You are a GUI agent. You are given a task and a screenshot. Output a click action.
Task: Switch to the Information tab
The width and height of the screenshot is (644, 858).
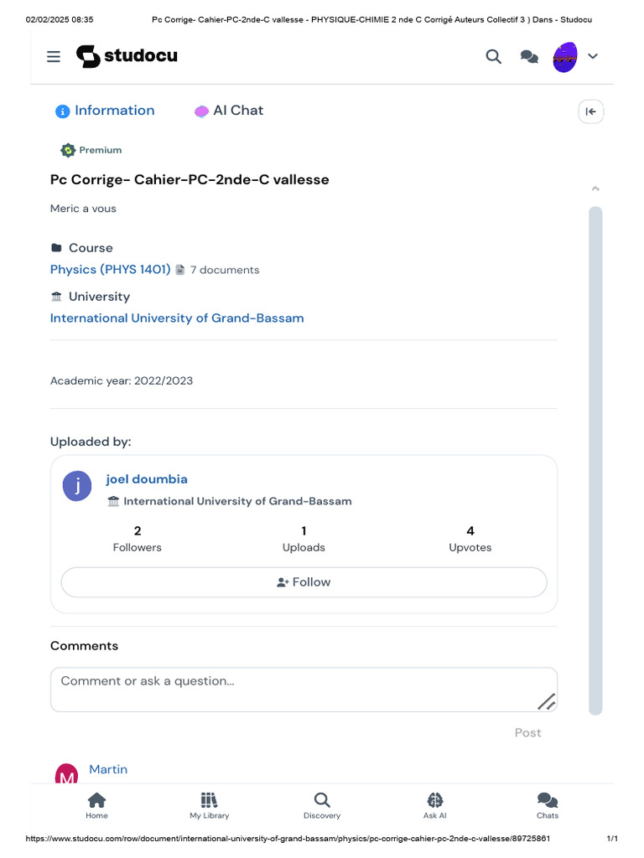pos(106,111)
